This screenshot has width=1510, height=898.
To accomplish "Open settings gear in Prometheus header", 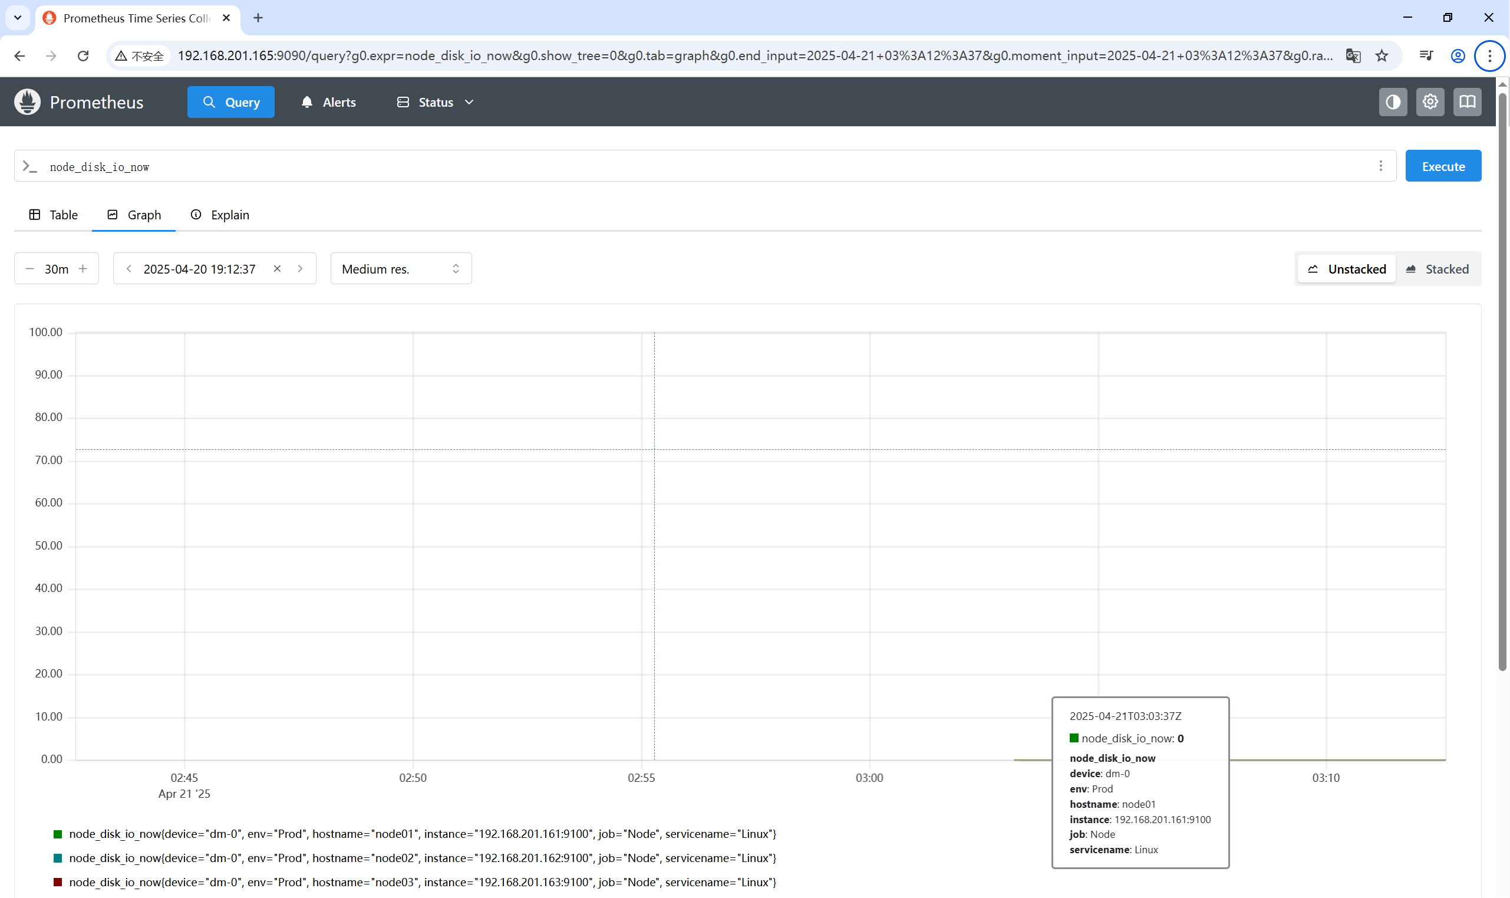I will [x=1430, y=101].
